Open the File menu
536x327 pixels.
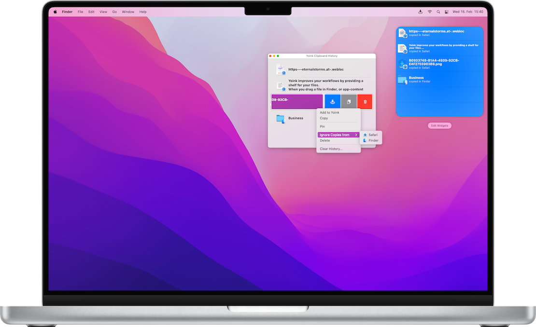pyautogui.click(x=80, y=12)
